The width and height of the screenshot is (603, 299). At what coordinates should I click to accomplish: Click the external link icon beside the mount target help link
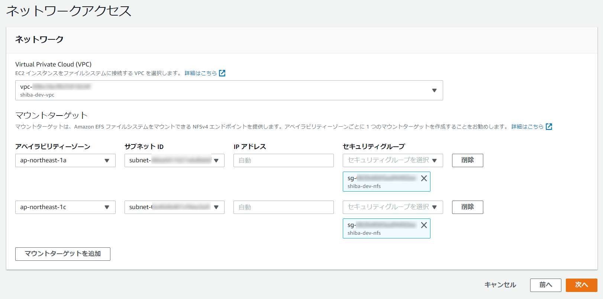(549, 127)
